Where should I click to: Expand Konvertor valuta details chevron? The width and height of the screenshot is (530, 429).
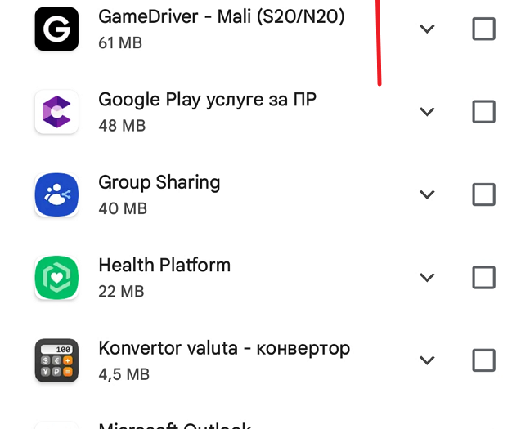(x=427, y=360)
